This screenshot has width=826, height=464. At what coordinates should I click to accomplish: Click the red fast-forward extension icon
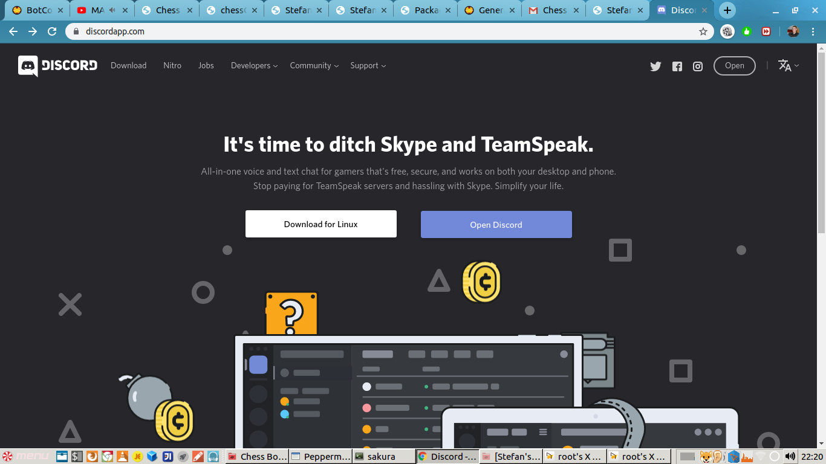click(766, 31)
